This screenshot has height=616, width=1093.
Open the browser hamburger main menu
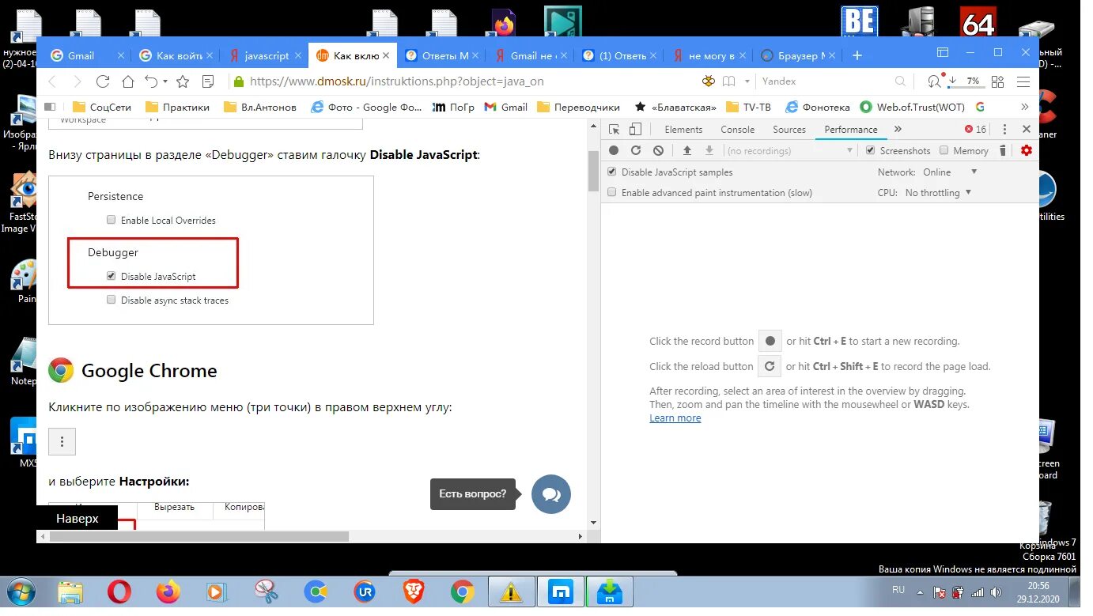pos(1023,81)
